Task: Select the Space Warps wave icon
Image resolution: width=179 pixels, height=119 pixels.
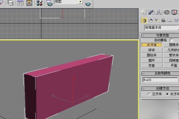Action: click(x=176, y=21)
